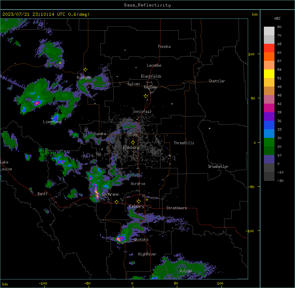Click the magenta swatch below 42 dBZ

click(269, 108)
